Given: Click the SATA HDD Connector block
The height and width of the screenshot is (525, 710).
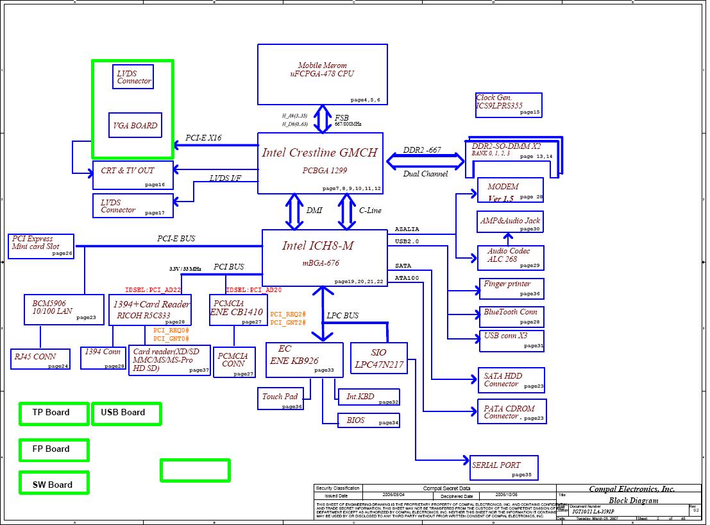Looking at the screenshot, I should [511, 380].
